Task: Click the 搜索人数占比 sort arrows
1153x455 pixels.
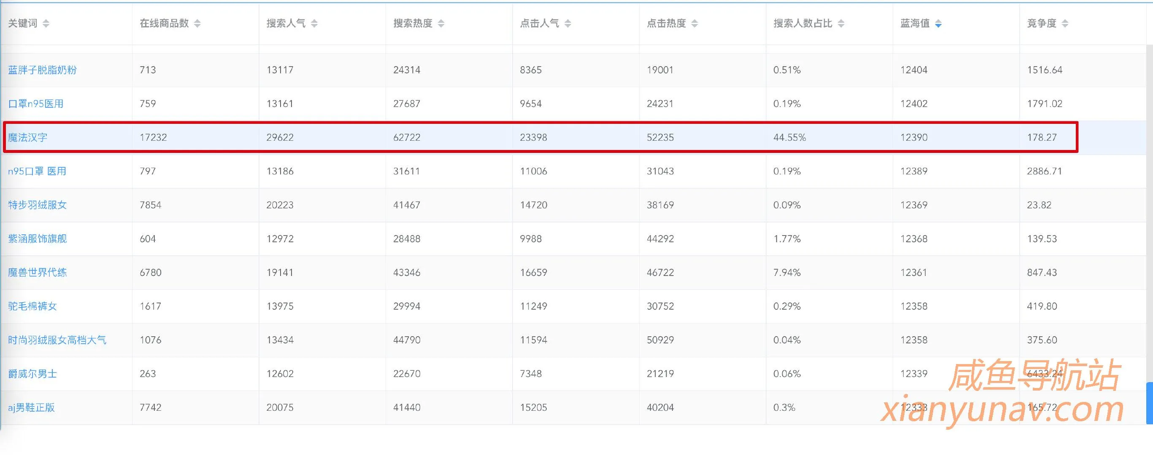Action: pos(842,23)
